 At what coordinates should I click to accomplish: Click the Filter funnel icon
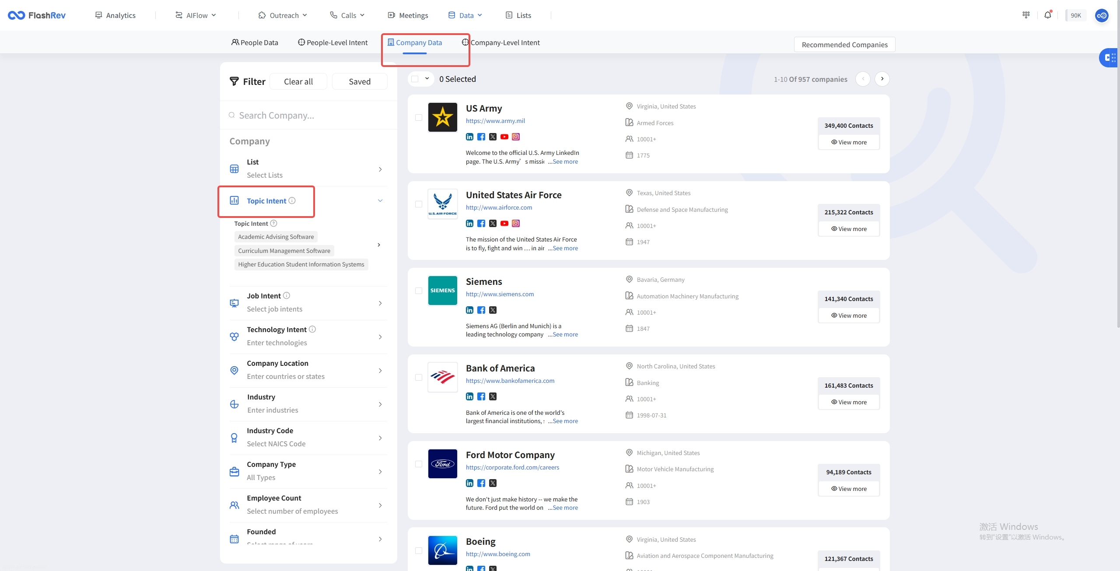(234, 81)
